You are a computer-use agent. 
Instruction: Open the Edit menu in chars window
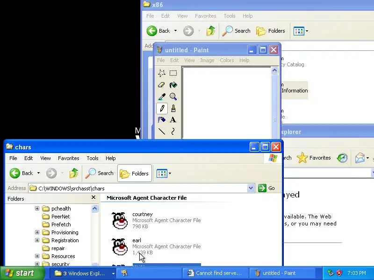point(29,158)
